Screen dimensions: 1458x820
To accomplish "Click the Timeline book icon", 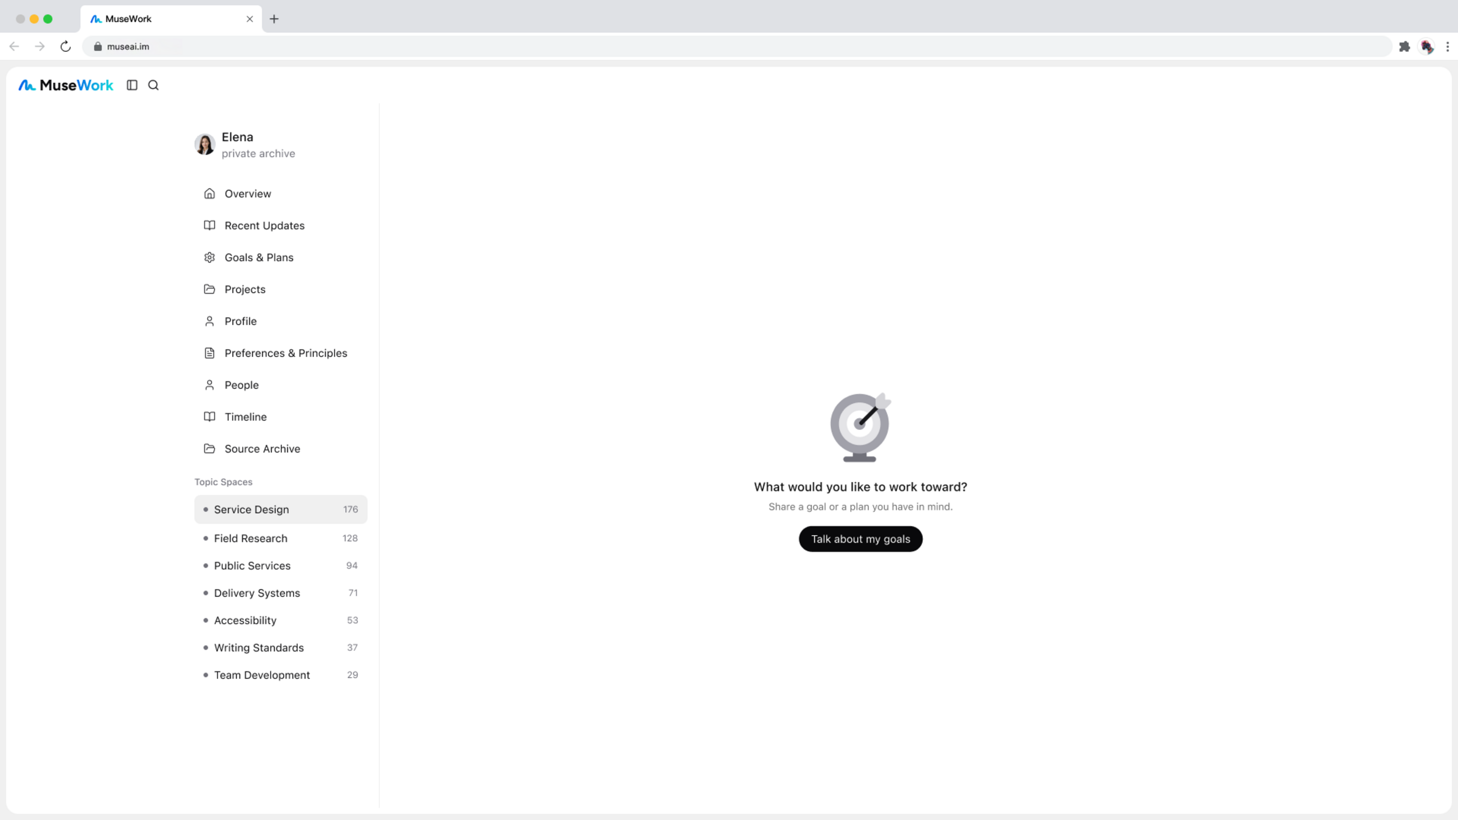I will (209, 416).
